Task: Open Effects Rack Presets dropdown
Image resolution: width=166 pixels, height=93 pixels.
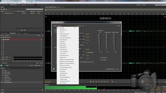Action: (x=20, y=35)
